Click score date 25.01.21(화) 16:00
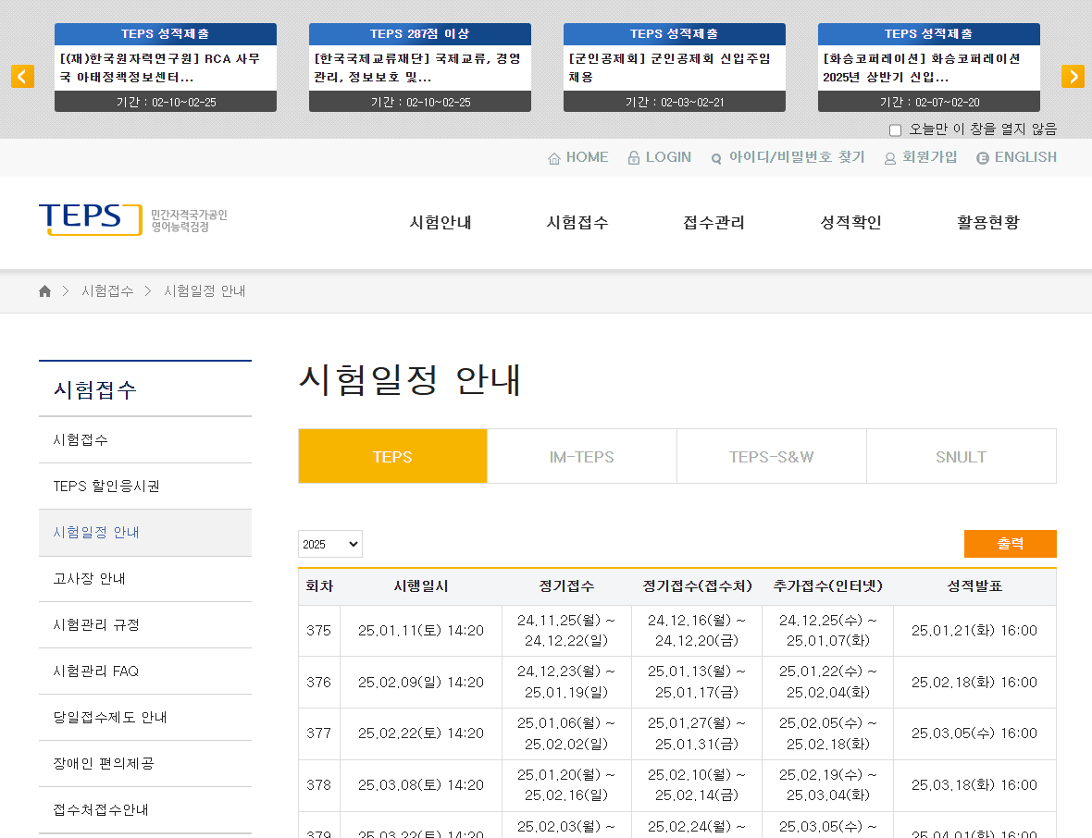 pos(974,631)
